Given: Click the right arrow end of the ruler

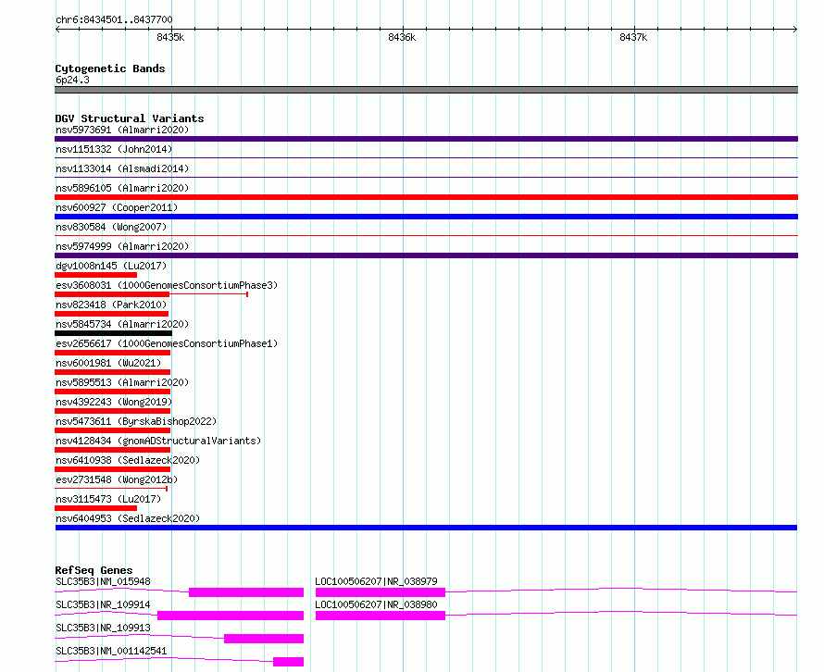Looking at the screenshot, I should 795,30.
